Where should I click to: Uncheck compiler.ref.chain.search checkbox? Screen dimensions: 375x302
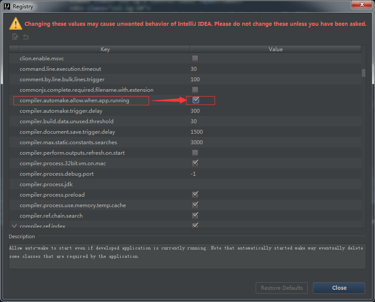click(195, 215)
